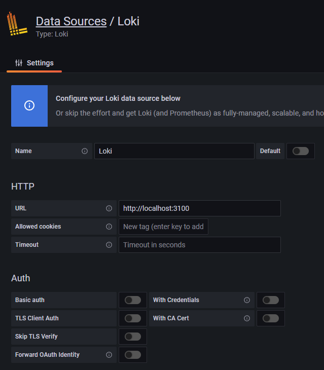This screenshot has width=324, height=370.
Task: Go to the Data Sources breadcrumb link
Action: pyautogui.click(x=71, y=21)
